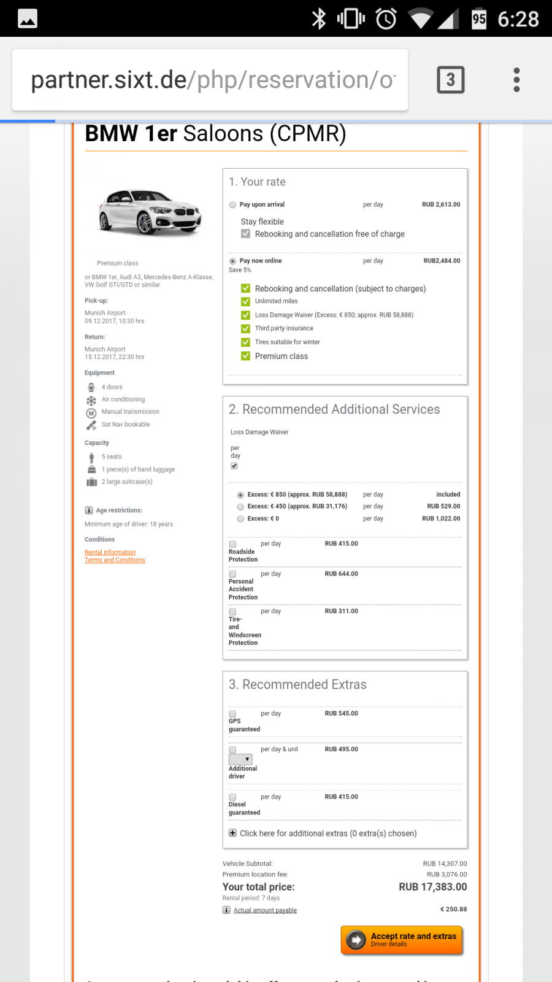Click the 'Rental period: 7 days' text

[251, 898]
